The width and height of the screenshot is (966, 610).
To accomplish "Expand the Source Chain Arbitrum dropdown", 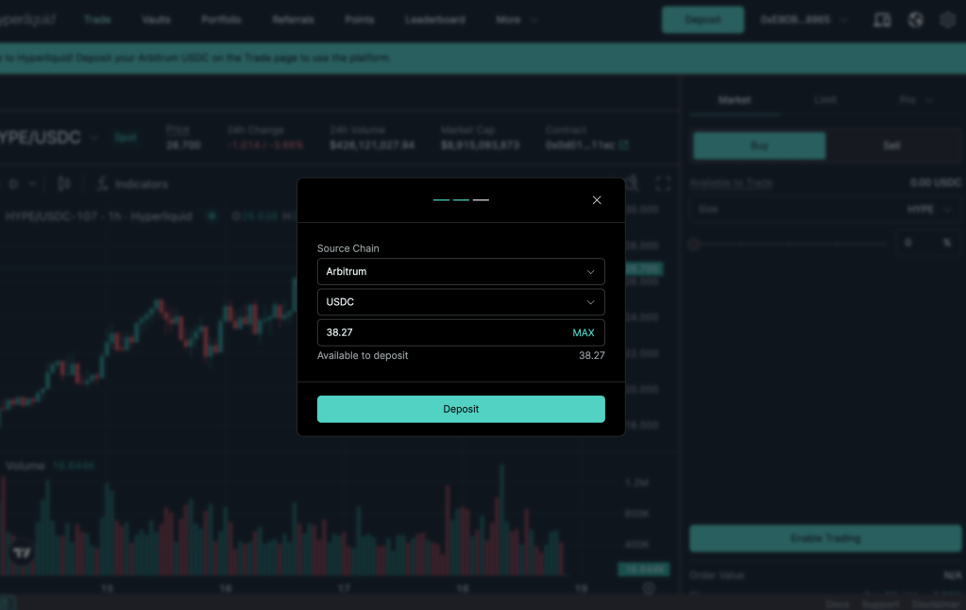I will 461,272.
